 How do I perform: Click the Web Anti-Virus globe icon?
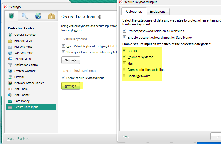pyautogui.click(x=10, y=53)
